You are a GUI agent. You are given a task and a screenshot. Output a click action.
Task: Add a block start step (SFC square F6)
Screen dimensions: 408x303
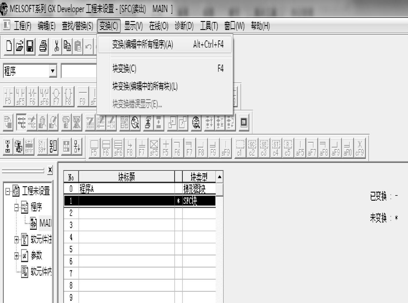point(106,148)
